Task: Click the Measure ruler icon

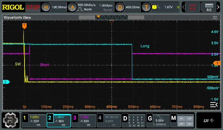Action: click(x=209, y=7)
